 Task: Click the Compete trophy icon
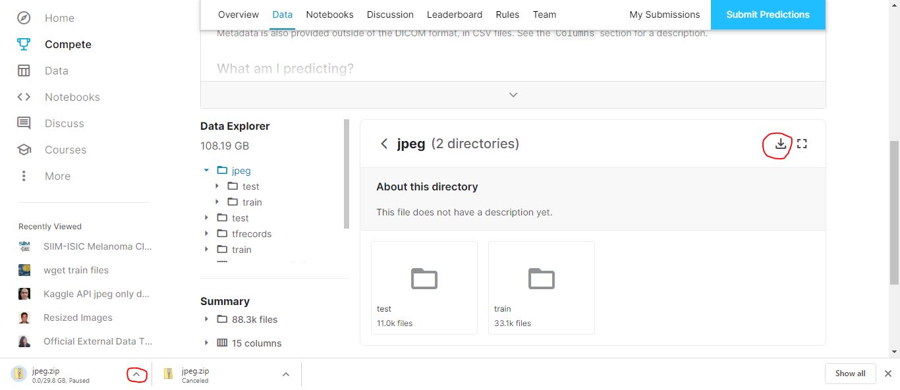click(24, 44)
